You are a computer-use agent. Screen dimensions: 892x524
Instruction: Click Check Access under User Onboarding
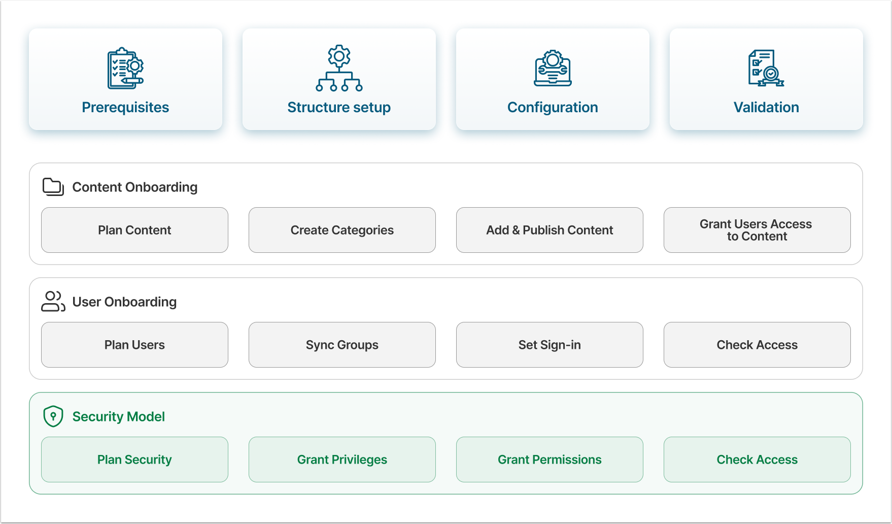coord(757,345)
